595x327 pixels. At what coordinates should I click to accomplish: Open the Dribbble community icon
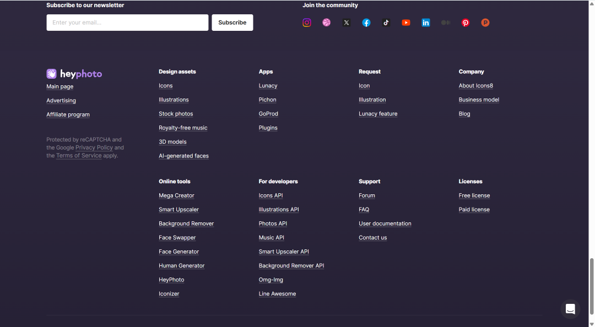[x=326, y=23]
